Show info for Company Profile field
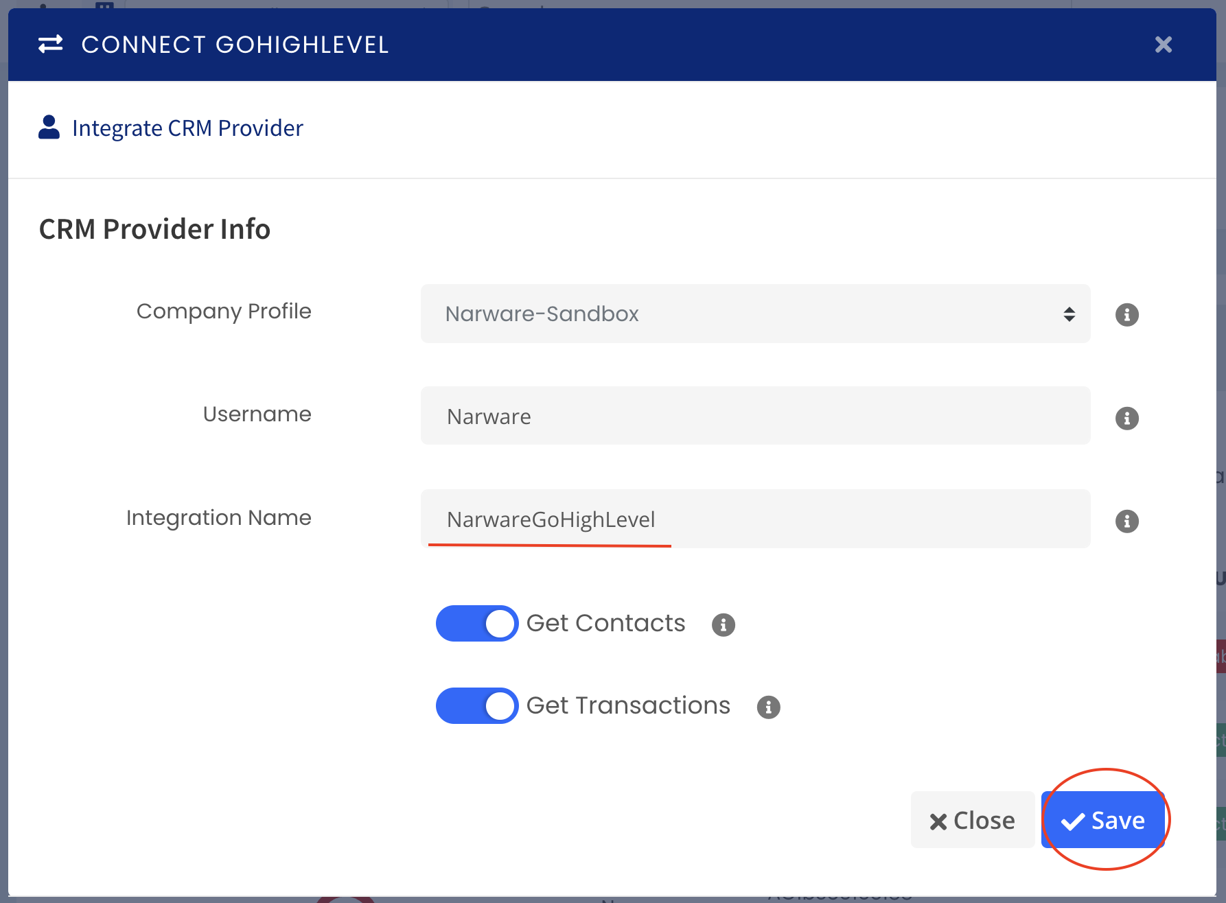 1126,314
